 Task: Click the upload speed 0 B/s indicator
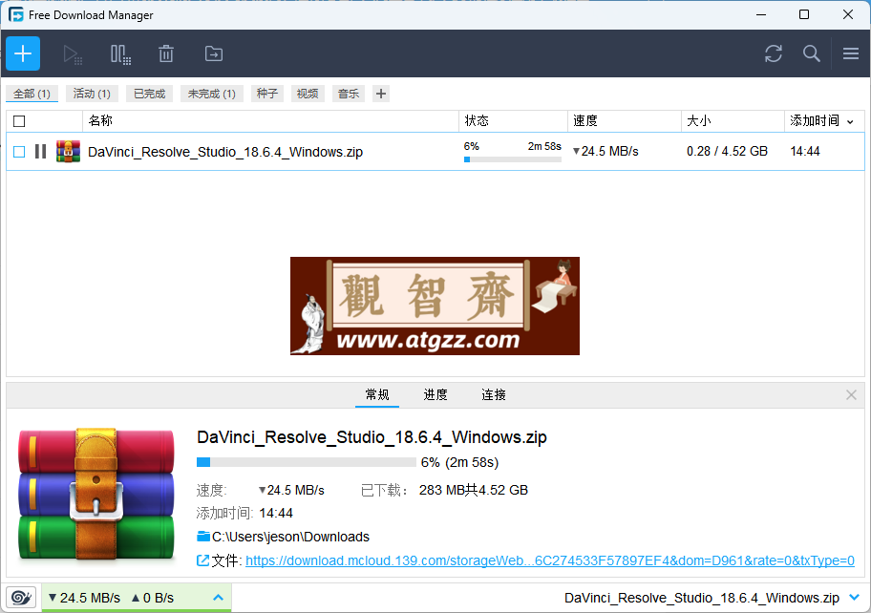tap(153, 598)
